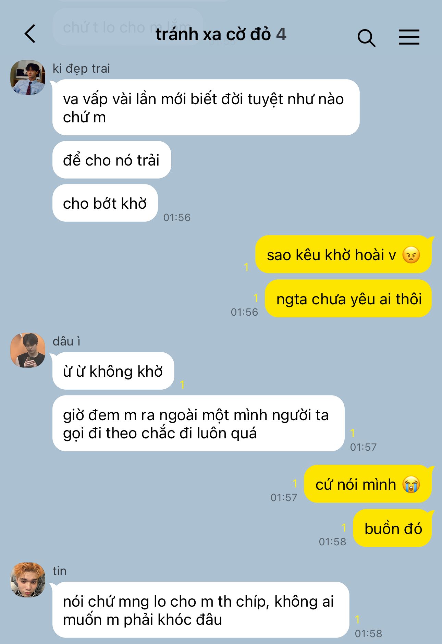Select the bubble 'cho bớt khờ'
Viewport: 442px width, 644px height.
click(105, 203)
